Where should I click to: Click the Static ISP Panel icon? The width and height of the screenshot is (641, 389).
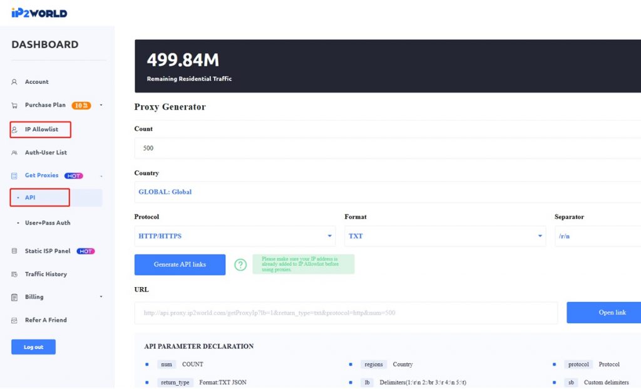[14, 251]
